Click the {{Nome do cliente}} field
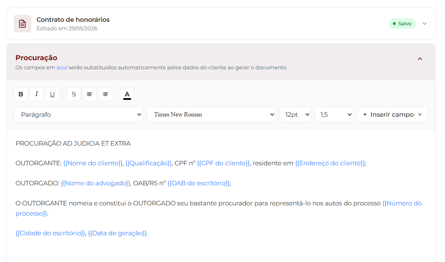445x262 pixels. pyautogui.click(x=93, y=163)
